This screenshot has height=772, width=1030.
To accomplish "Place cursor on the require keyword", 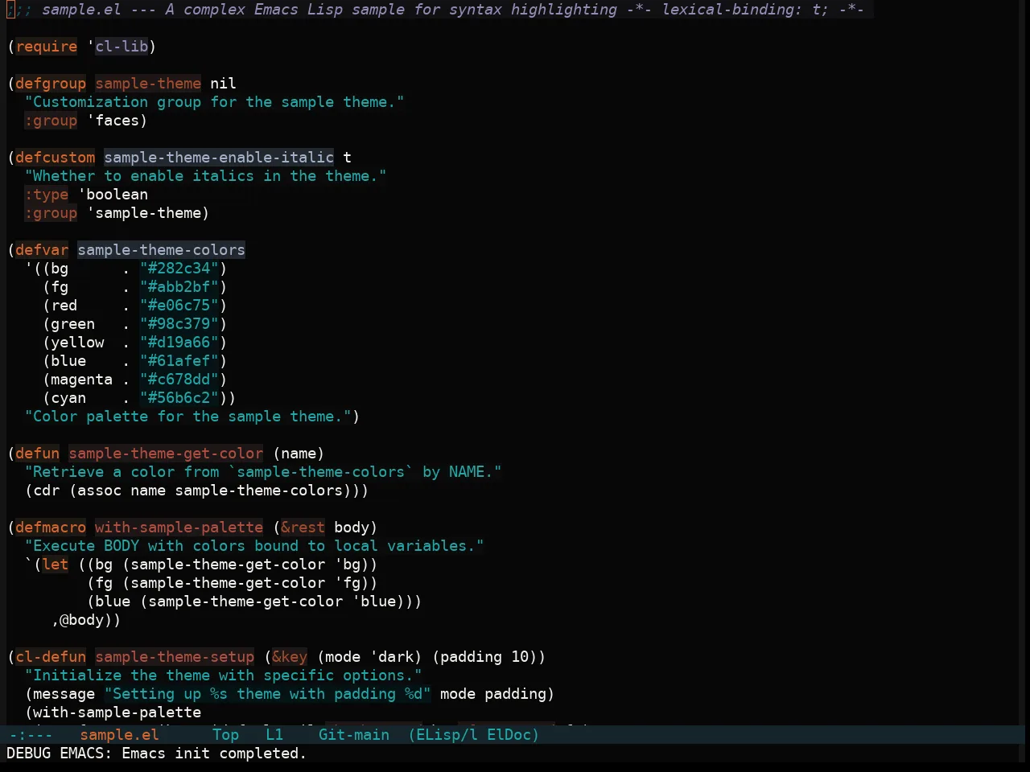I will click(47, 47).
